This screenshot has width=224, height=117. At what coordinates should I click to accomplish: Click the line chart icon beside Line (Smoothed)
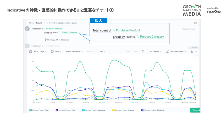tap(167, 52)
